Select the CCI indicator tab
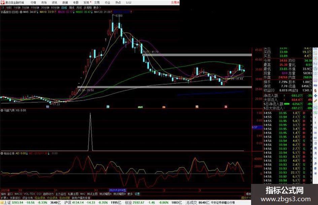The image size is (318, 205). 39,194
